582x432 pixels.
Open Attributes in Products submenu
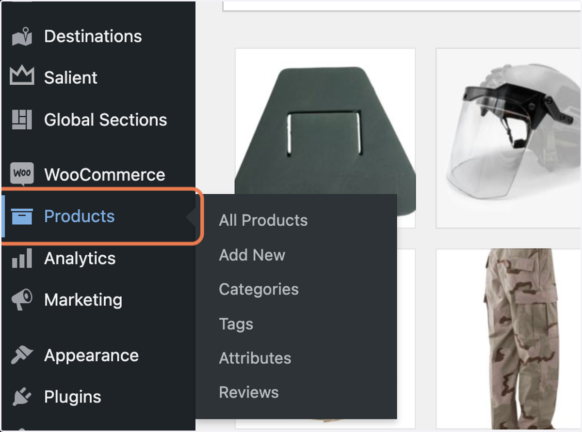[255, 358]
